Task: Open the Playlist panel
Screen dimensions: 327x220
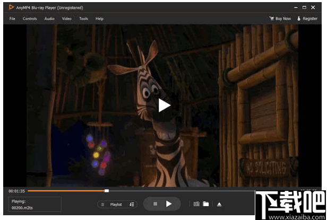Action: (x=116, y=204)
